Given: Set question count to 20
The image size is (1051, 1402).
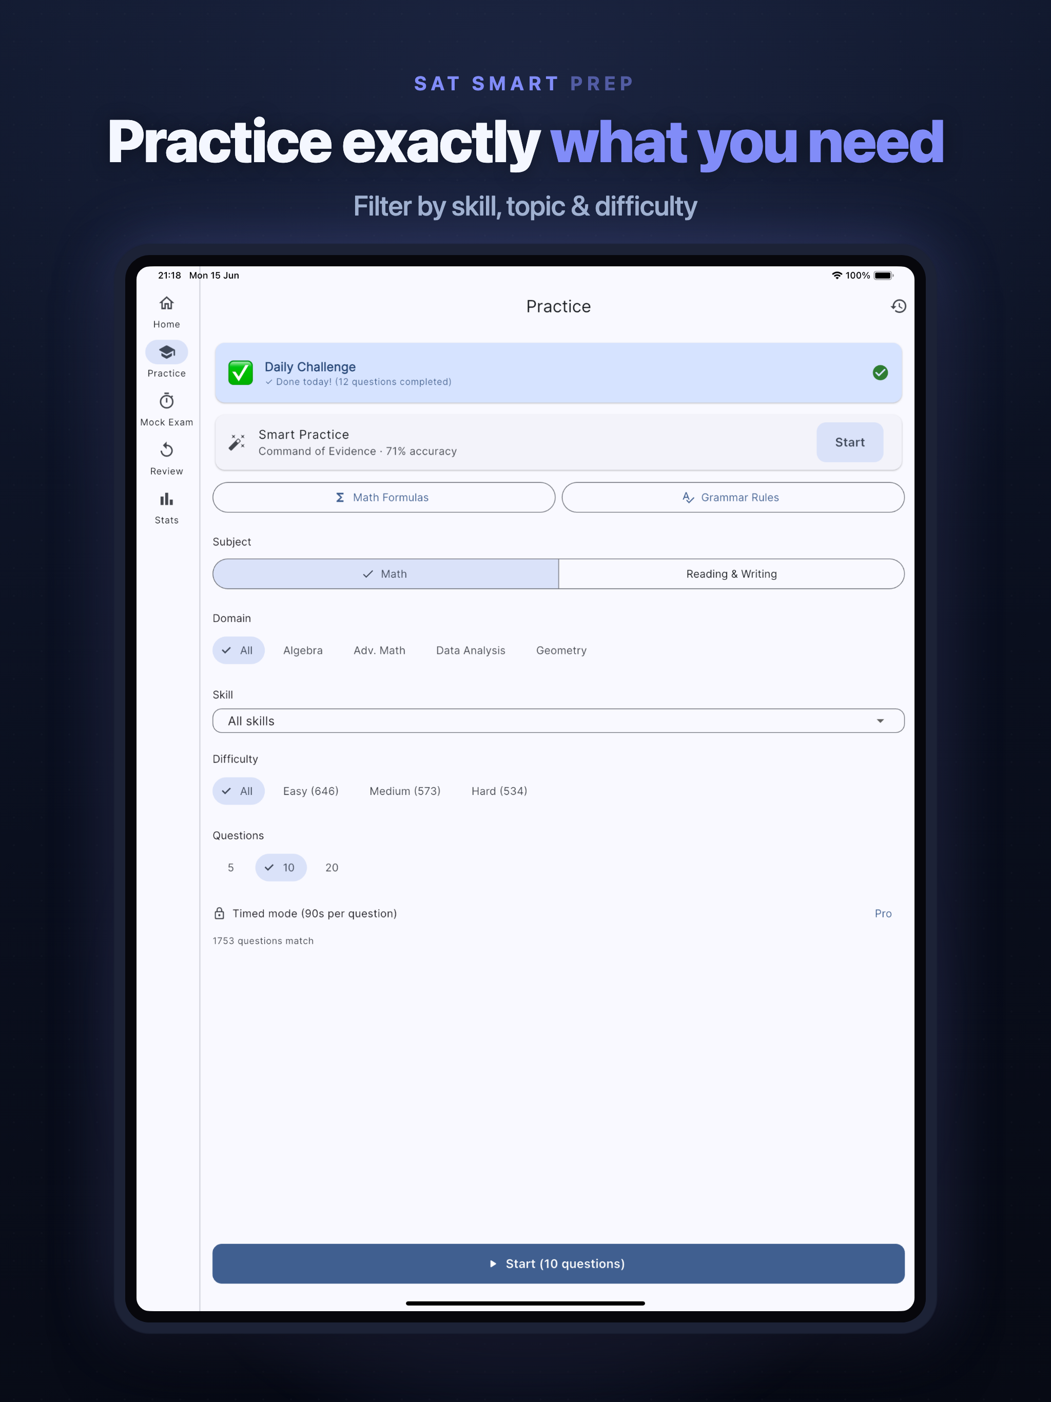Looking at the screenshot, I should point(332,868).
